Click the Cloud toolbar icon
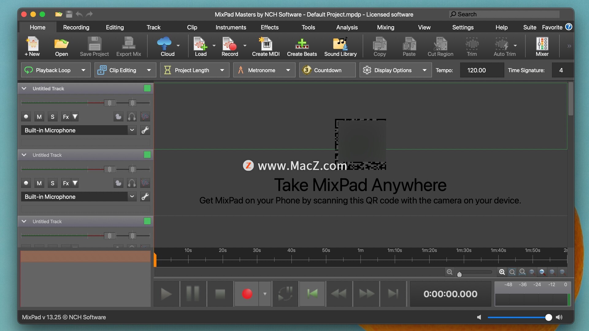The height and width of the screenshot is (331, 589). [x=165, y=47]
